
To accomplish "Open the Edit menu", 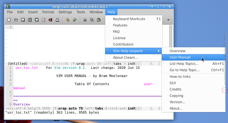I will click(x=20, y=12).
